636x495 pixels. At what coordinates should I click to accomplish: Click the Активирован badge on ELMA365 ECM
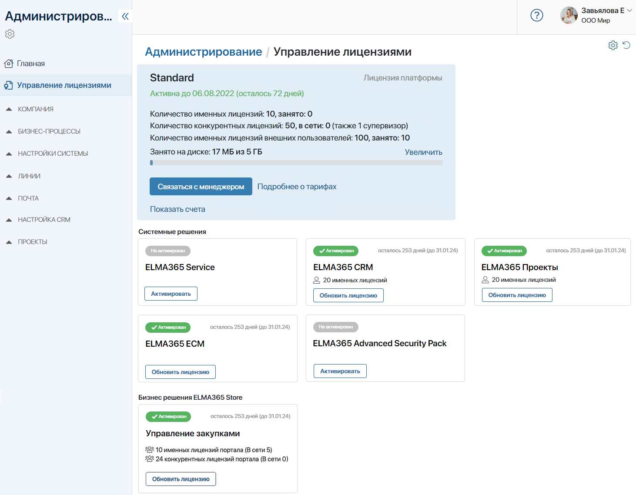(168, 328)
